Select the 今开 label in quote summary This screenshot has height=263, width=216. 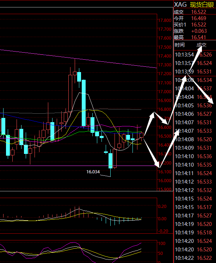click(x=179, y=18)
